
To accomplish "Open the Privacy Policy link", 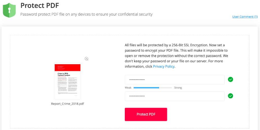I will click(x=164, y=66).
